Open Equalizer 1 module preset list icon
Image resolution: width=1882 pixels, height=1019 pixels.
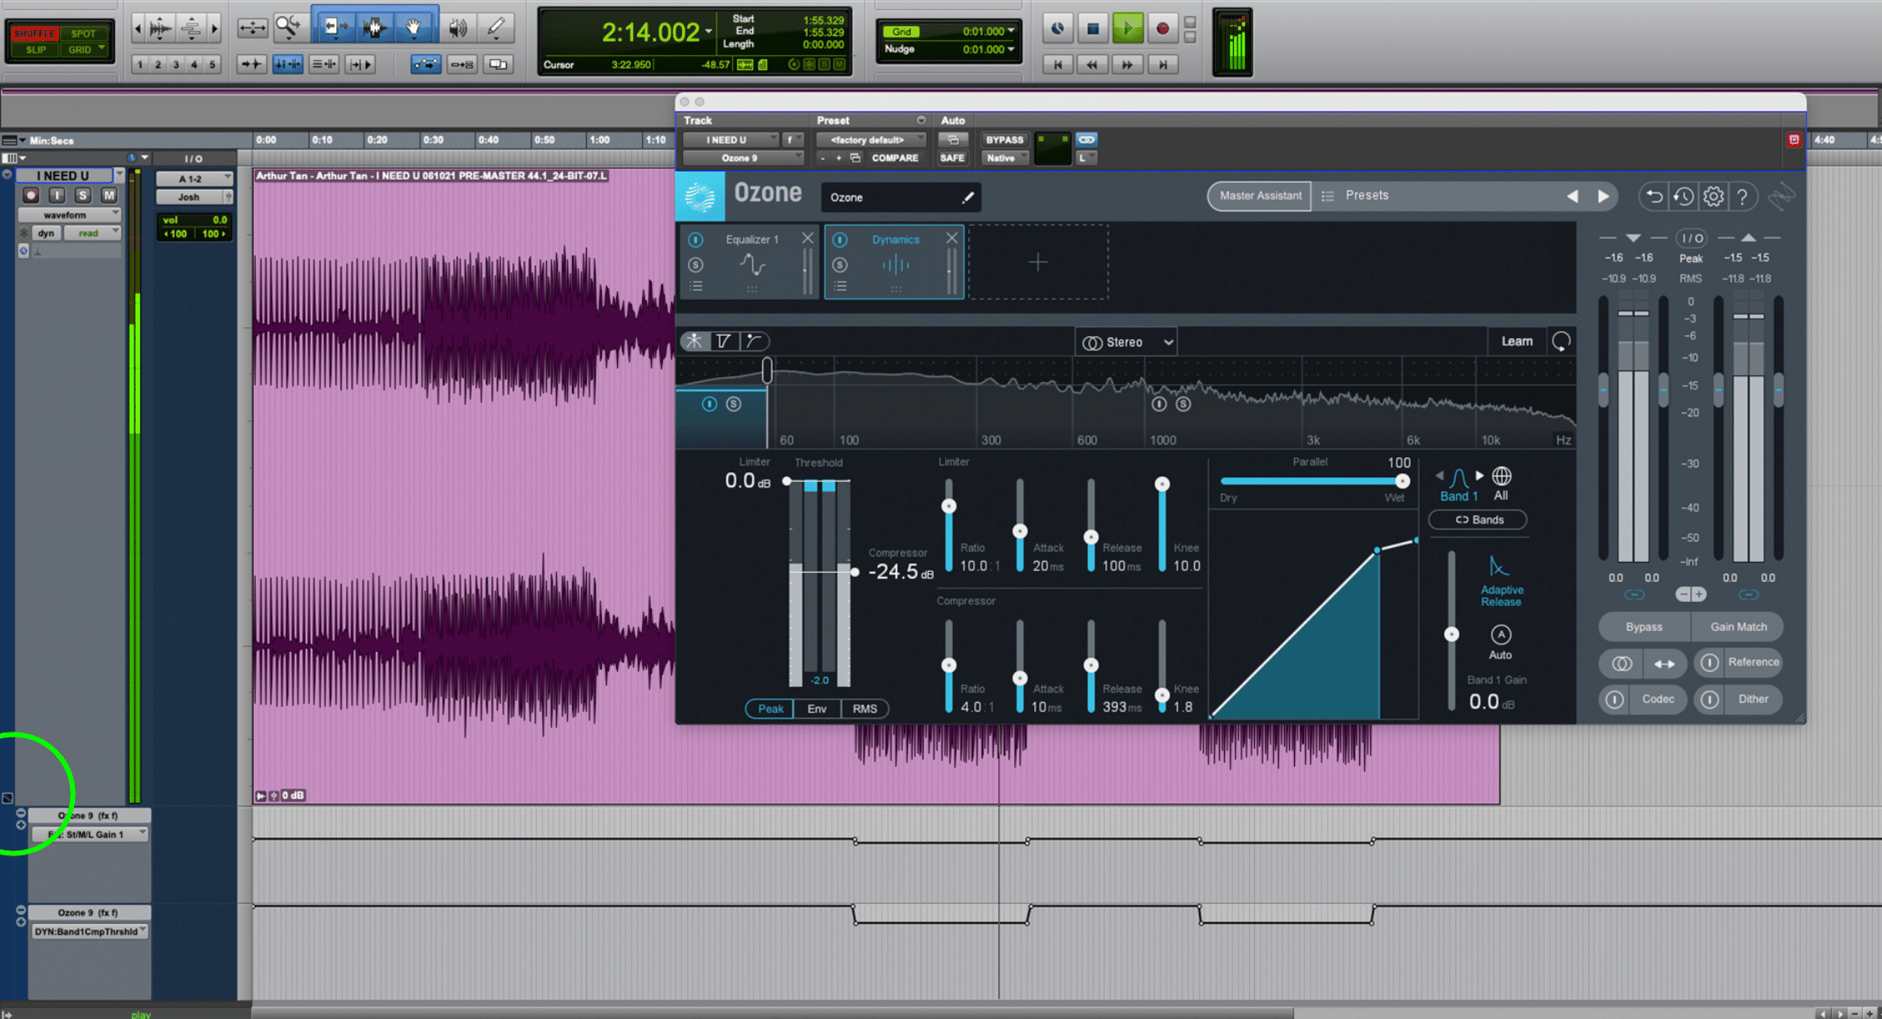(x=696, y=286)
